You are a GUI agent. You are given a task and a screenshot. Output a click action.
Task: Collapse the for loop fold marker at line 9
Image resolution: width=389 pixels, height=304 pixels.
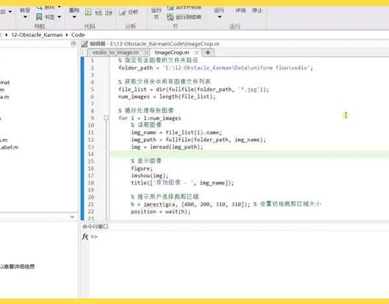[x=106, y=118]
